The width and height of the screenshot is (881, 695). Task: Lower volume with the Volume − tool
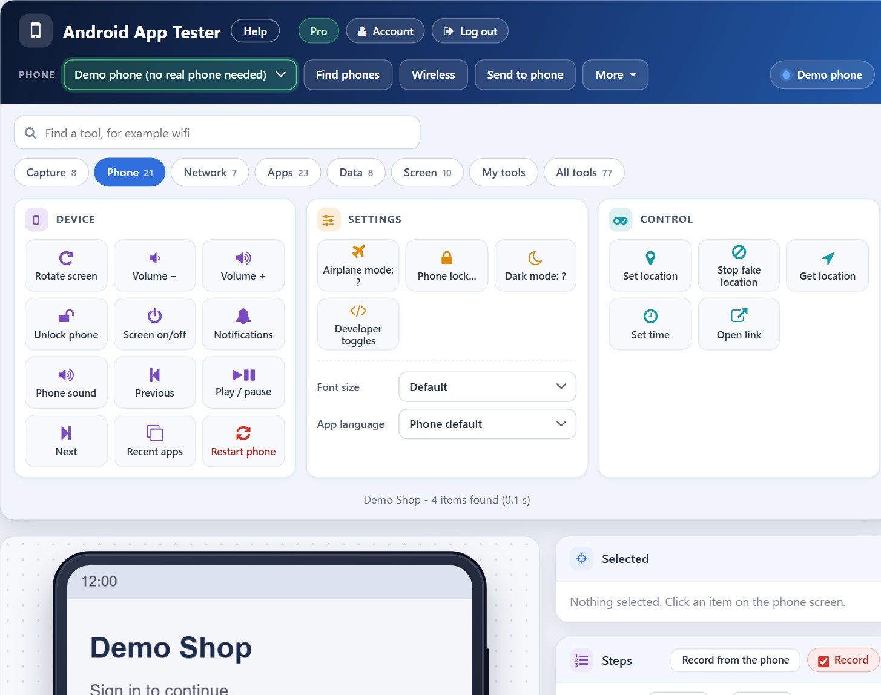(x=154, y=266)
